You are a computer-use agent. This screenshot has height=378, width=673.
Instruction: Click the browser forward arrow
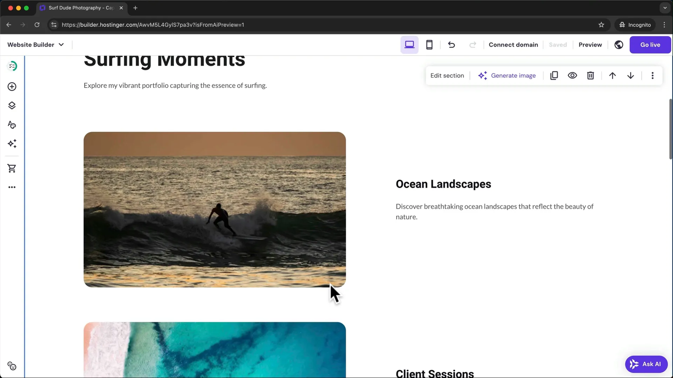(x=23, y=25)
